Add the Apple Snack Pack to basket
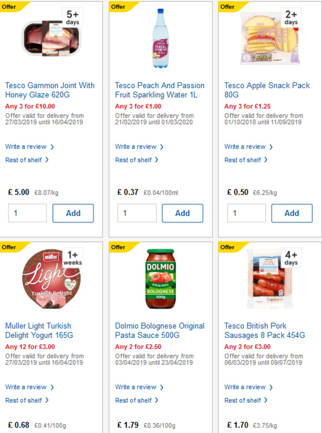 (x=292, y=213)
